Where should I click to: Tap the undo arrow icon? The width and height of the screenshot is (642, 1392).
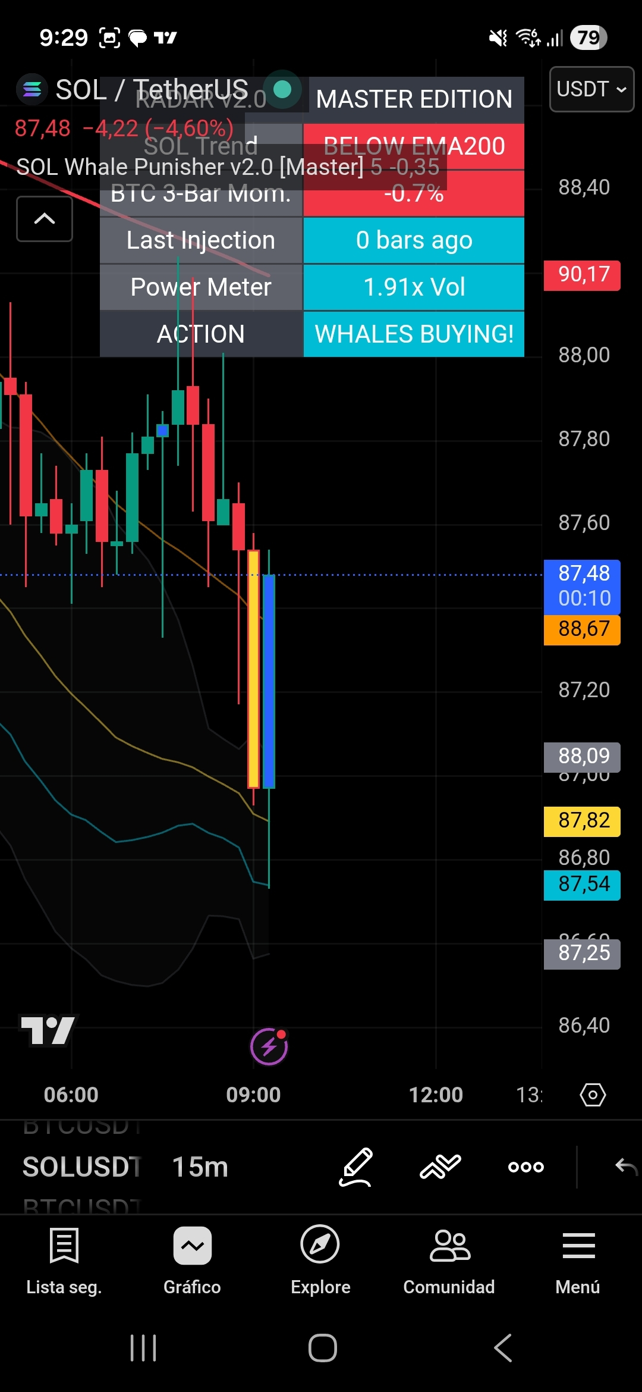click(x=627, y=1167)
